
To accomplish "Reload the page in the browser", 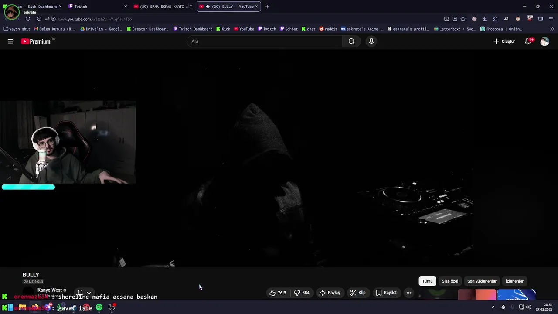I will 28,19.
